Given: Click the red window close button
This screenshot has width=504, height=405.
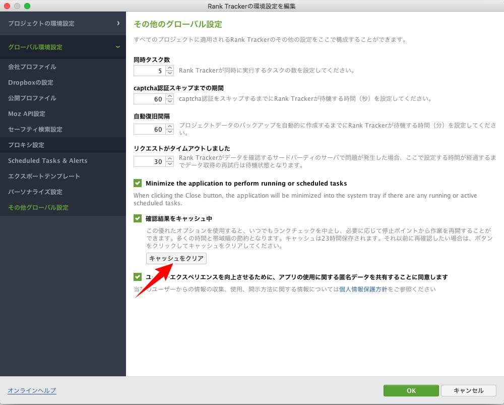Looking at the screenshot, I should (x=7, y=6).
